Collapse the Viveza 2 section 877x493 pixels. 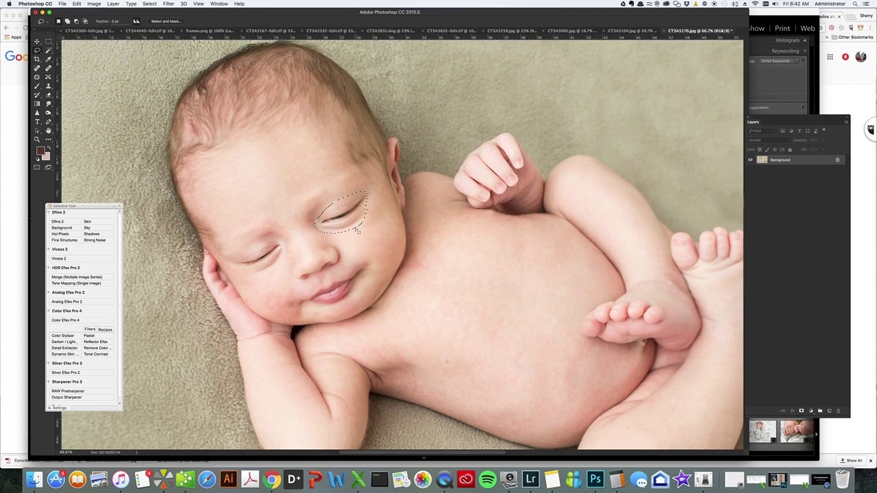pyautogui.click(x=49, y=249)
